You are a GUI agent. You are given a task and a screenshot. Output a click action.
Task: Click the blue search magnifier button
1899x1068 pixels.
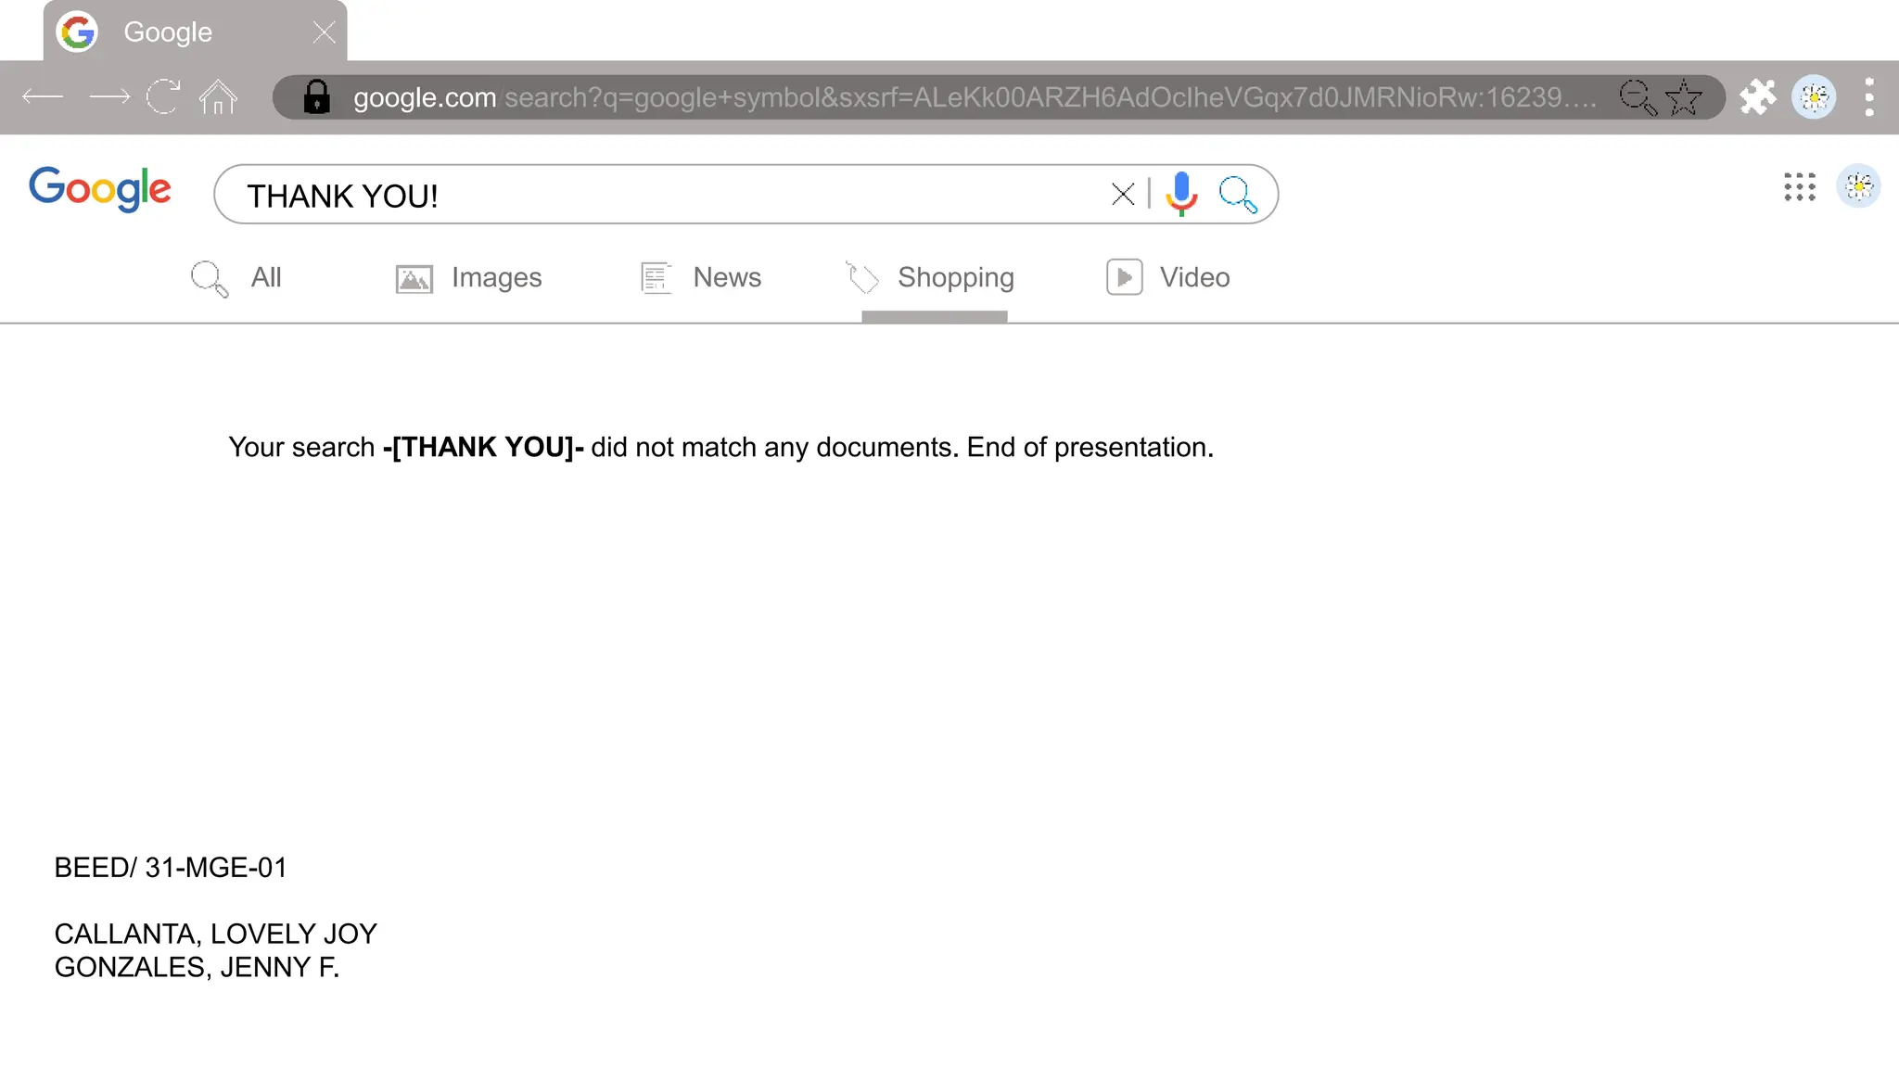point(1238,194)
